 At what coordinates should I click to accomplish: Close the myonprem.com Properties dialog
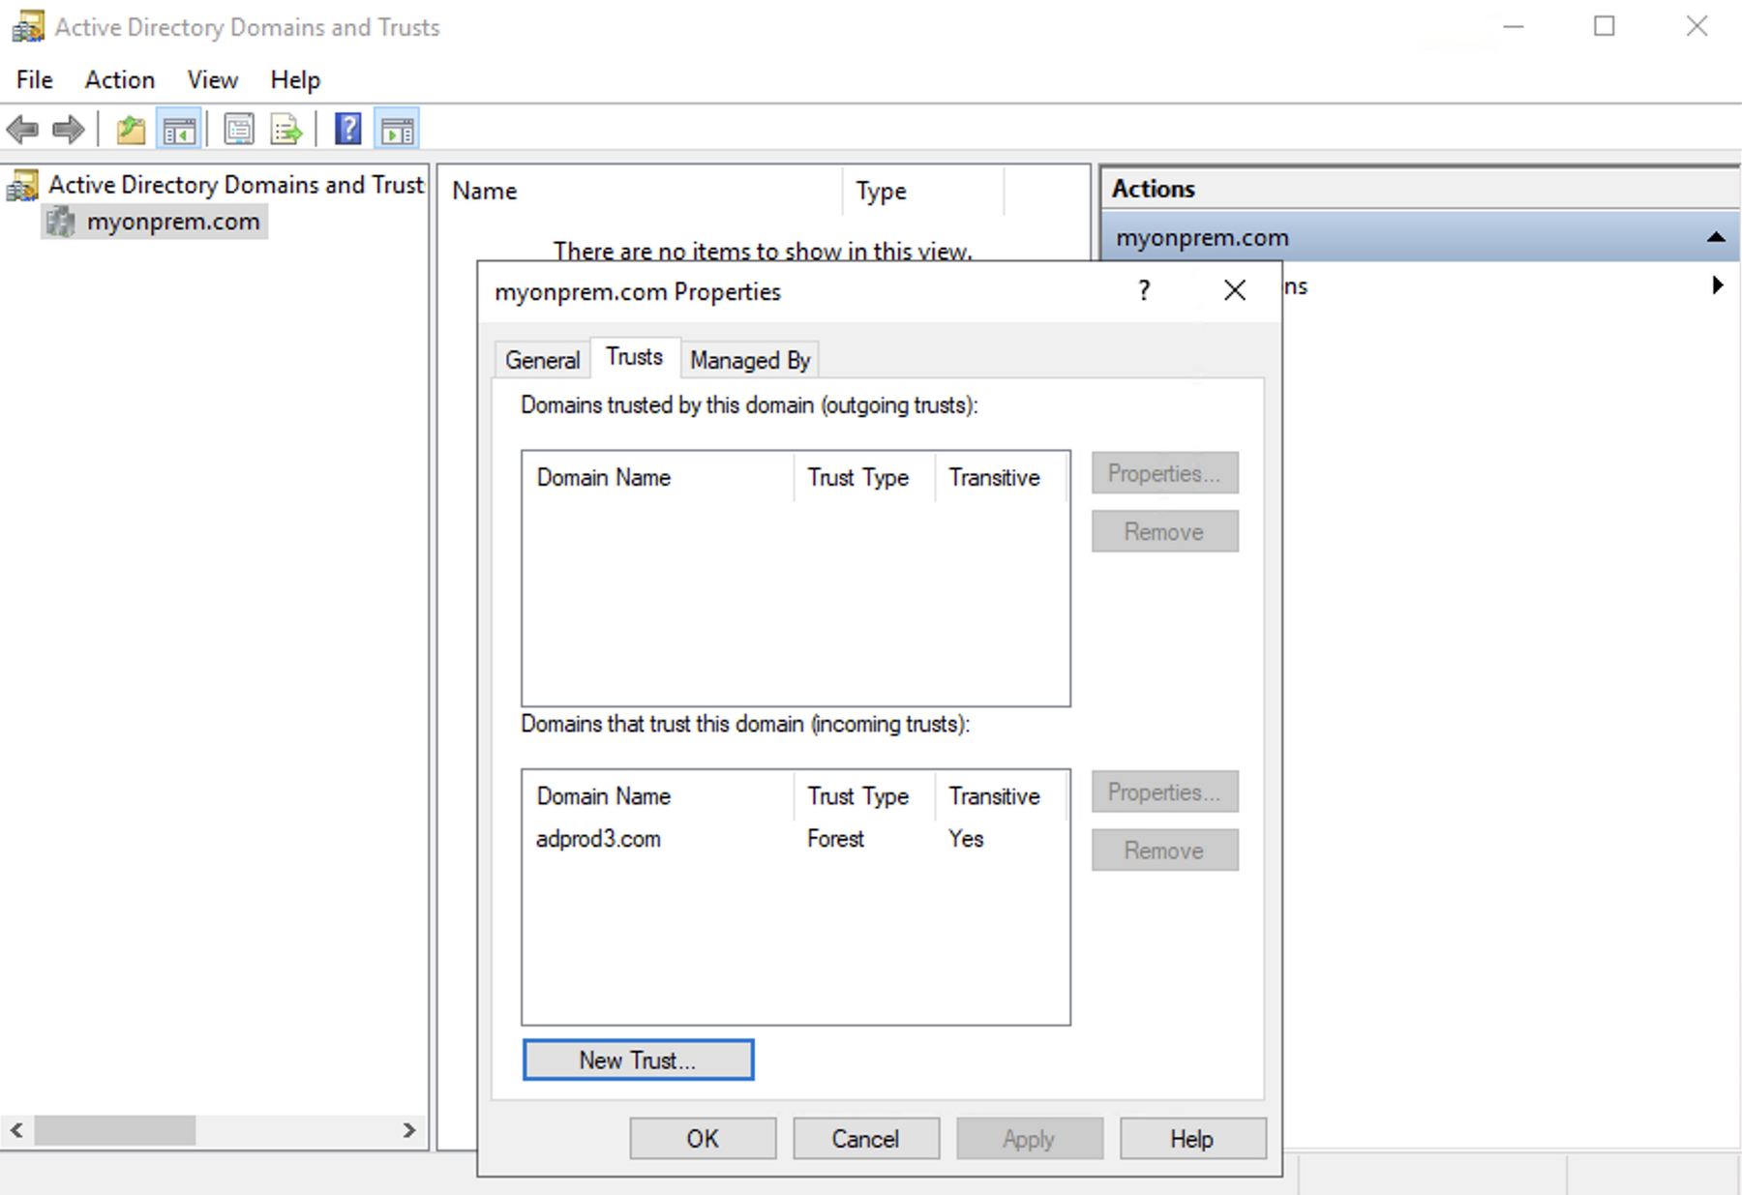point(1235,290)
